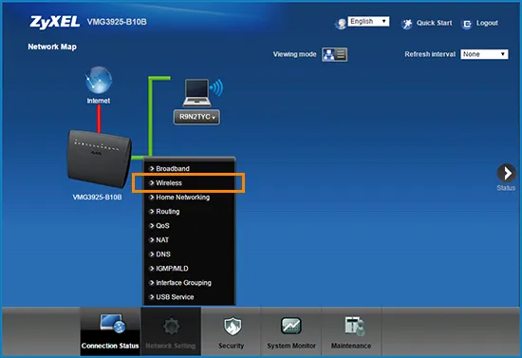Open the Maintenance tab label

(351, 346)
